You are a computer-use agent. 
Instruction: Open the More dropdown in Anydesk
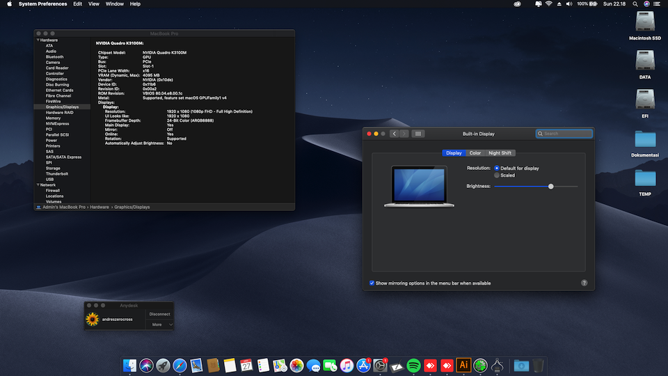pos(160,324)
